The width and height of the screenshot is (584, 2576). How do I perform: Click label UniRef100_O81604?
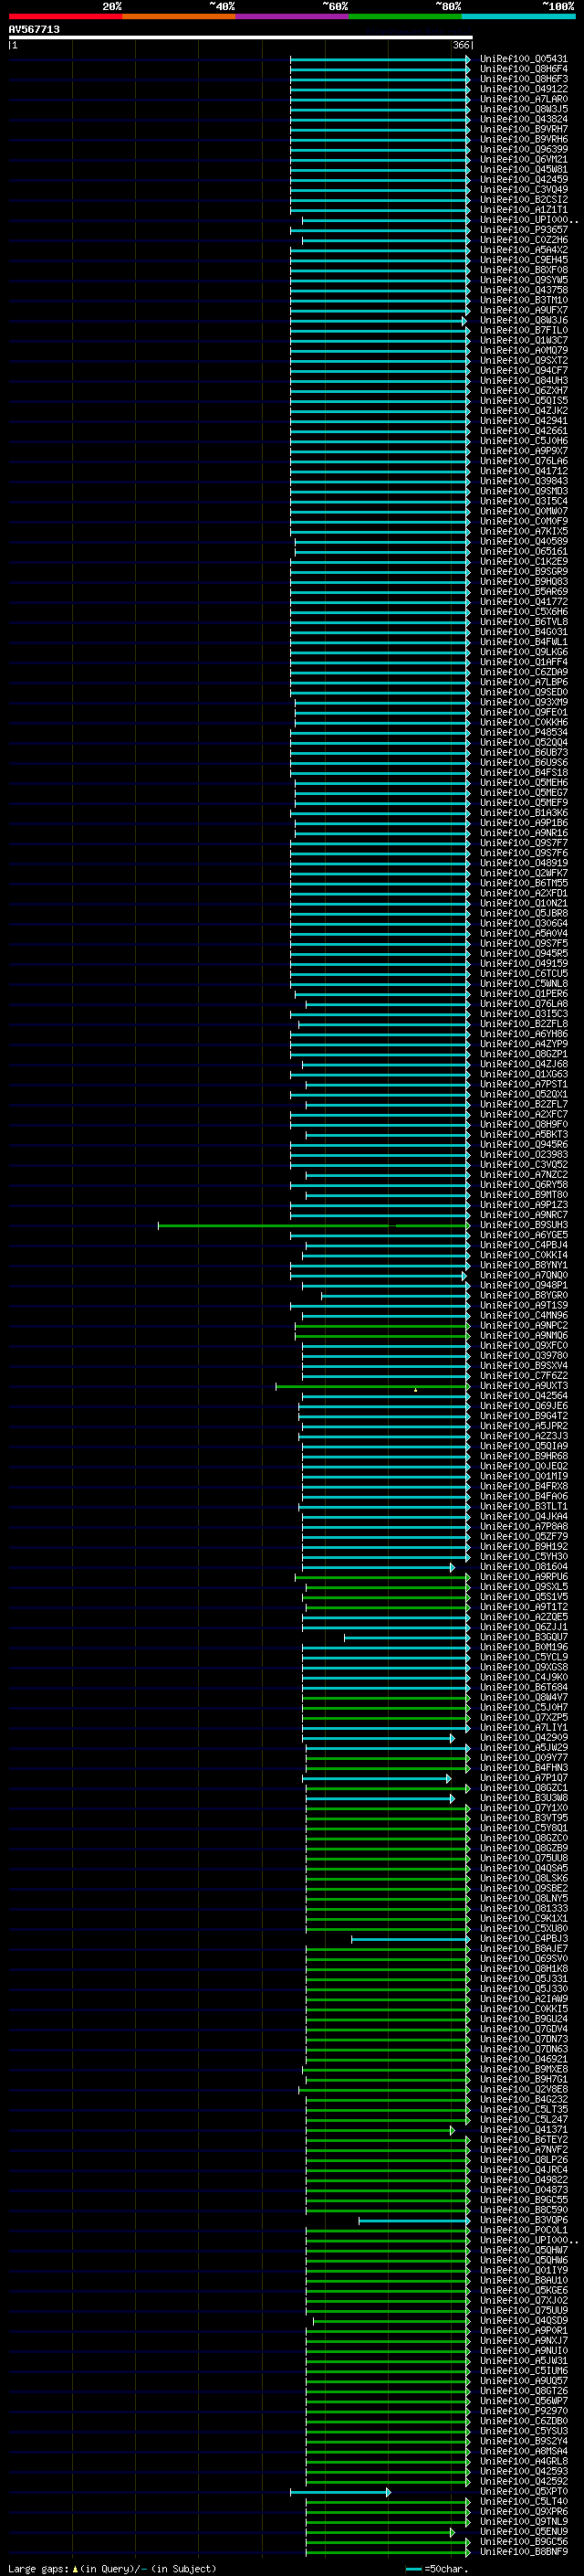coord(524,1567)
